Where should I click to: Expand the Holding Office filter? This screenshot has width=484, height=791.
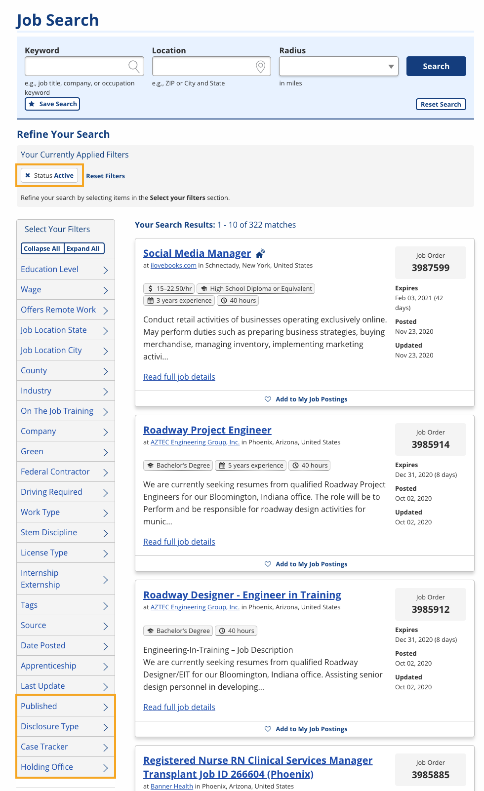coord(66,767)
